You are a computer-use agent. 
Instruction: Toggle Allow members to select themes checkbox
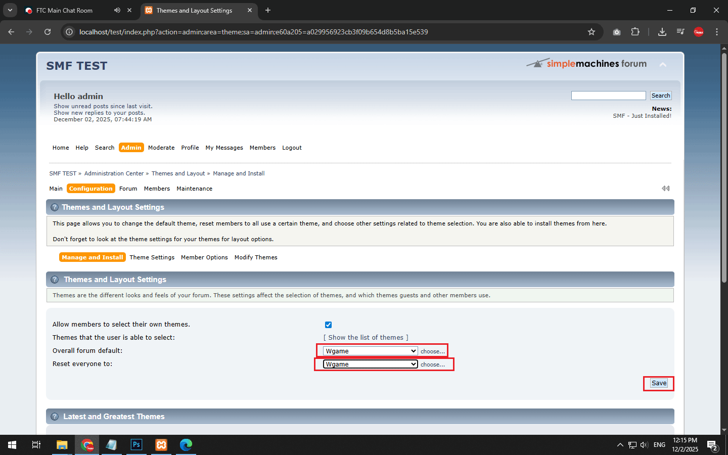pos(328,325)
